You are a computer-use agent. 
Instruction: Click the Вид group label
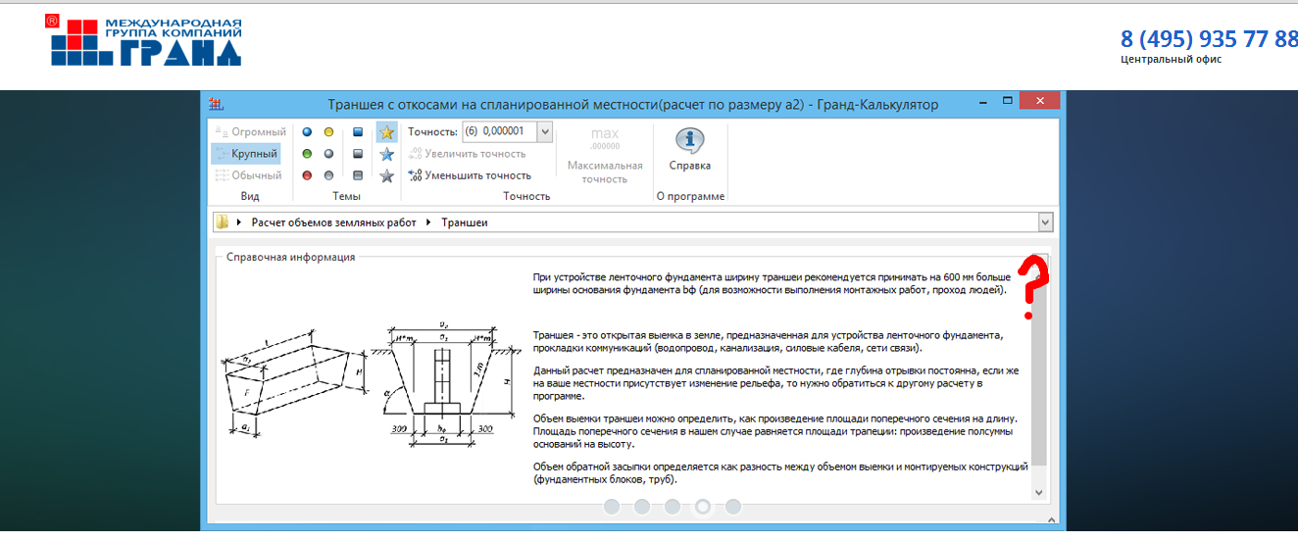[x=250, y=196]
